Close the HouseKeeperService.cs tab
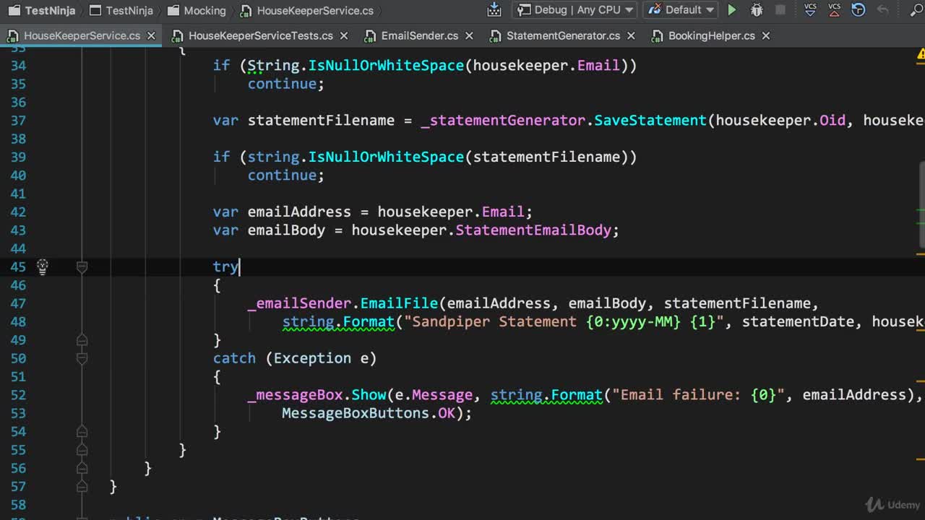Viewport: 925px width, 520px height. (150, 35)
